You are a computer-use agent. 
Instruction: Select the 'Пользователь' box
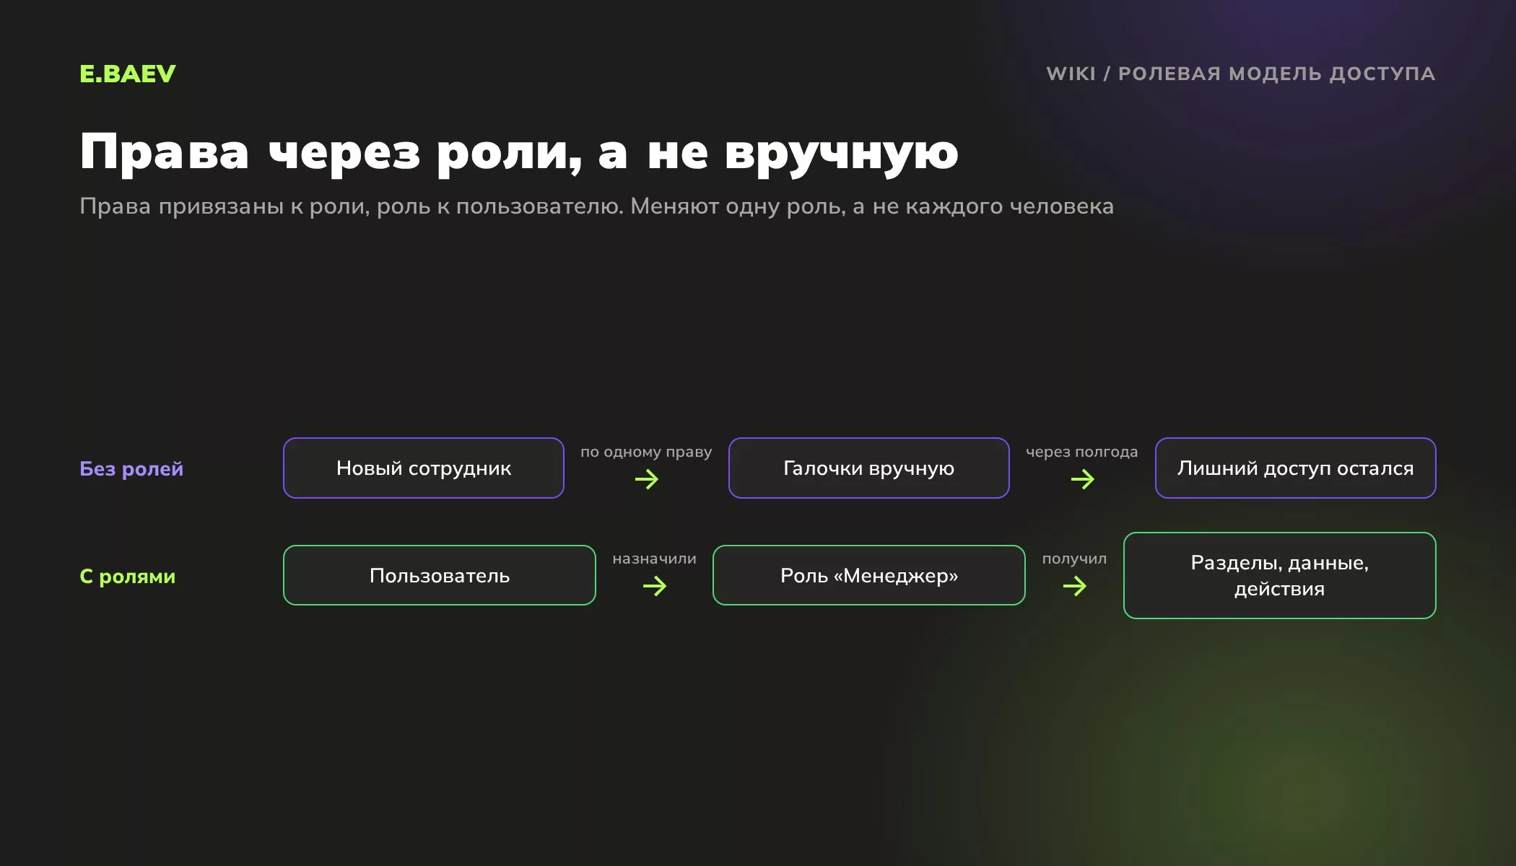[x=440, y=575]
